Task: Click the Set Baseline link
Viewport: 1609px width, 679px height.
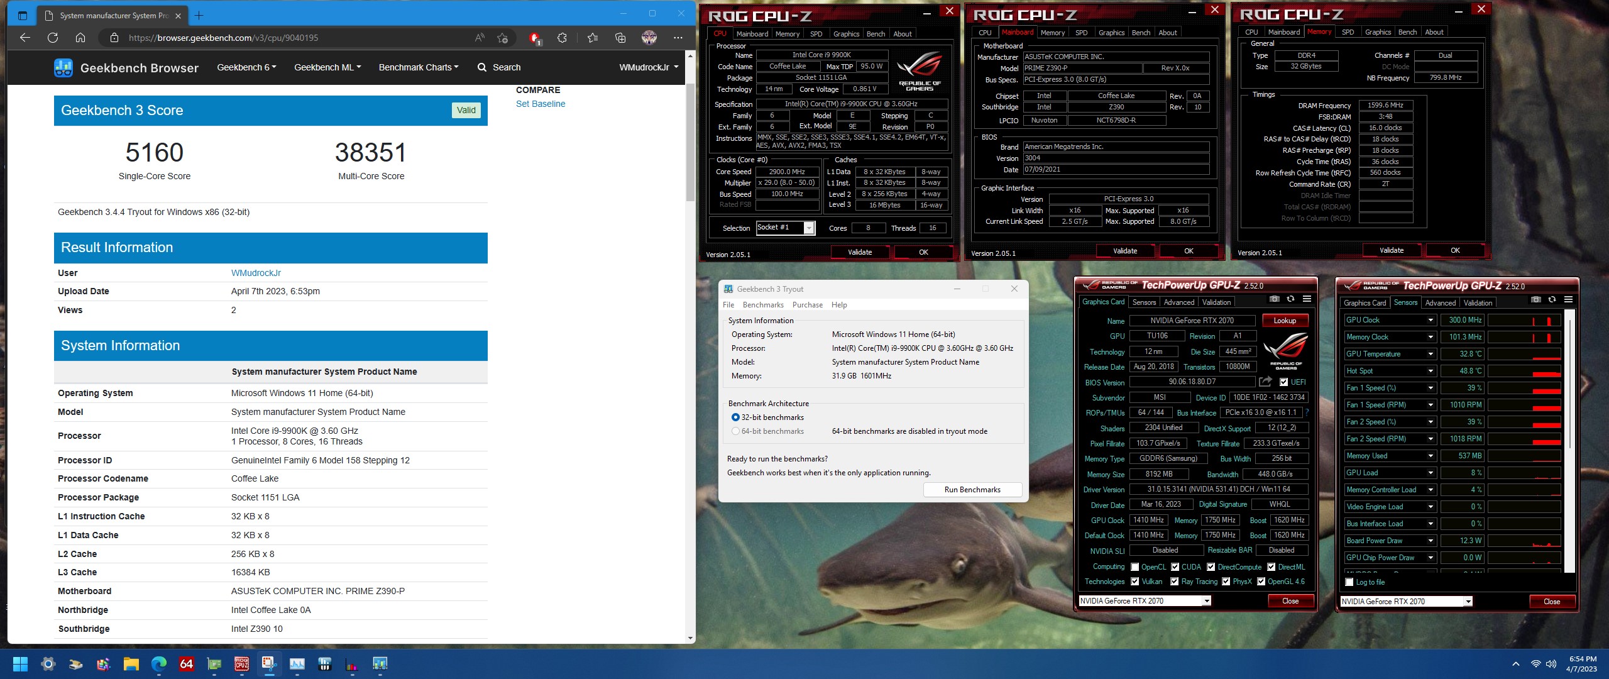Action: pos(541,104)
